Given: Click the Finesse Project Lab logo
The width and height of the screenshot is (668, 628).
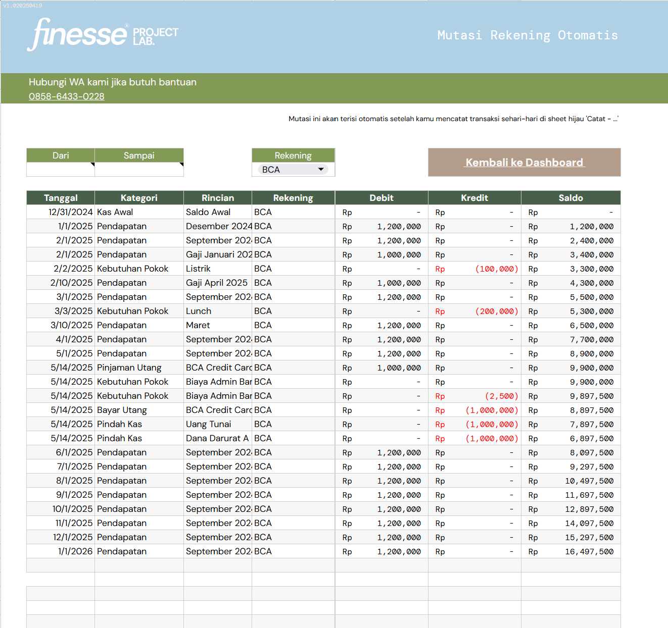Looking at the screenshot, I should (103, 34).
